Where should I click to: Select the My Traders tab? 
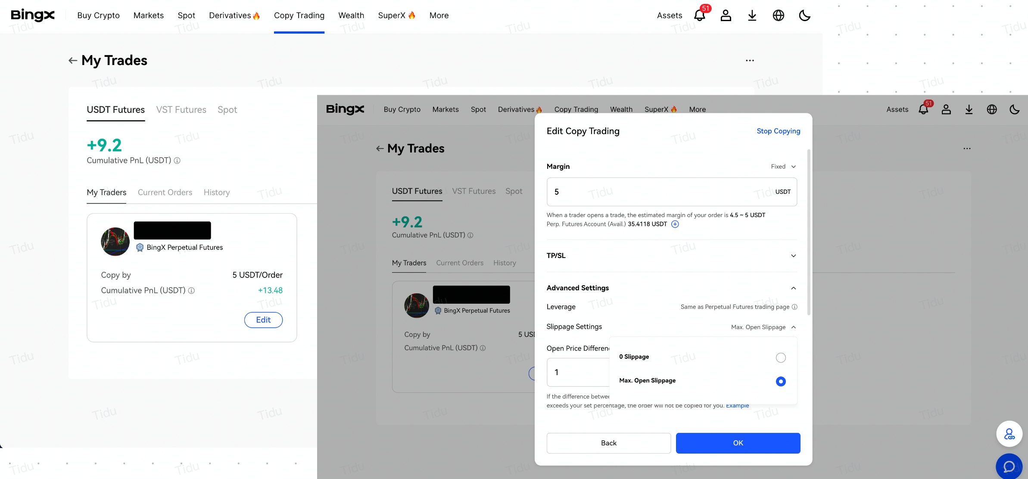point(106,193)
